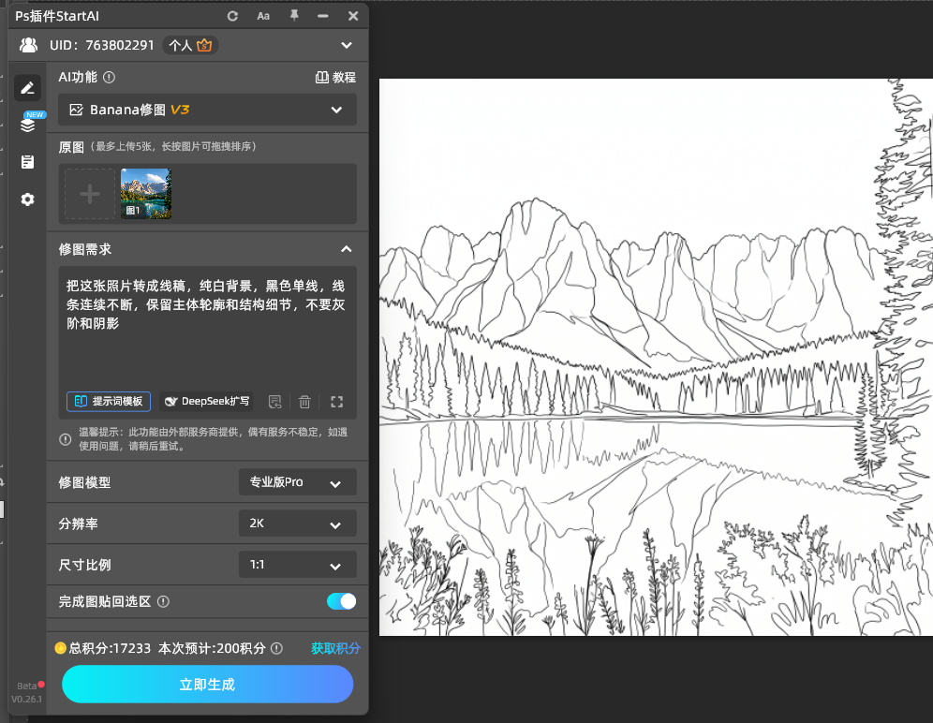This screenshot has height=723, width=933.
Task: Click the warning icon beside 温馨提示
Action: click(66, 440)
